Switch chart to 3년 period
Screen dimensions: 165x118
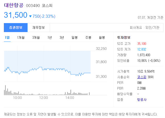pyautogui.click(x=62, y=37)
